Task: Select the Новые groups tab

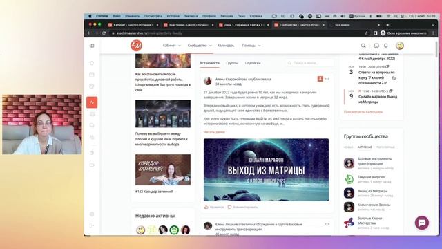Action: coord(348,147)
